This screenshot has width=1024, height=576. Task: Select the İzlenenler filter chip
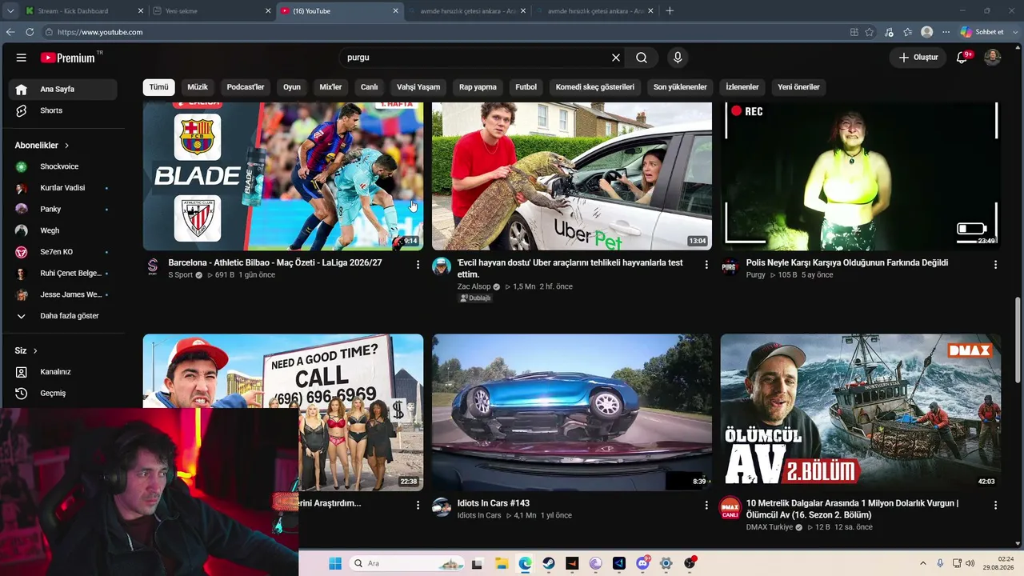[x=742, y=86]
